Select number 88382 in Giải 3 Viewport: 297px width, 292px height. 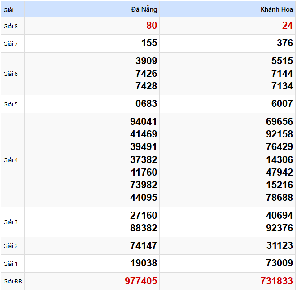[x=144, y=228]
